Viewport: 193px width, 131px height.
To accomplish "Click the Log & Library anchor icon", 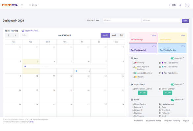I will point(132,84).
